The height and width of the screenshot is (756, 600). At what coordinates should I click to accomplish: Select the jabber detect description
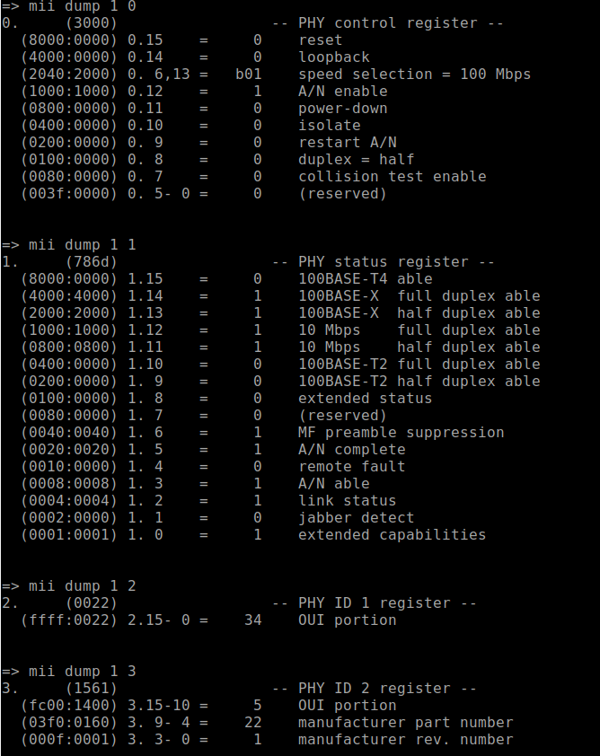pyautogui.click(x=356, y=517)
